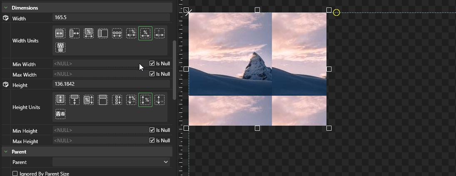Viewport: 456px width, 176px height.
Task: Pick the font-scale 'AA' Height Units icon
Action: (60, 114)
